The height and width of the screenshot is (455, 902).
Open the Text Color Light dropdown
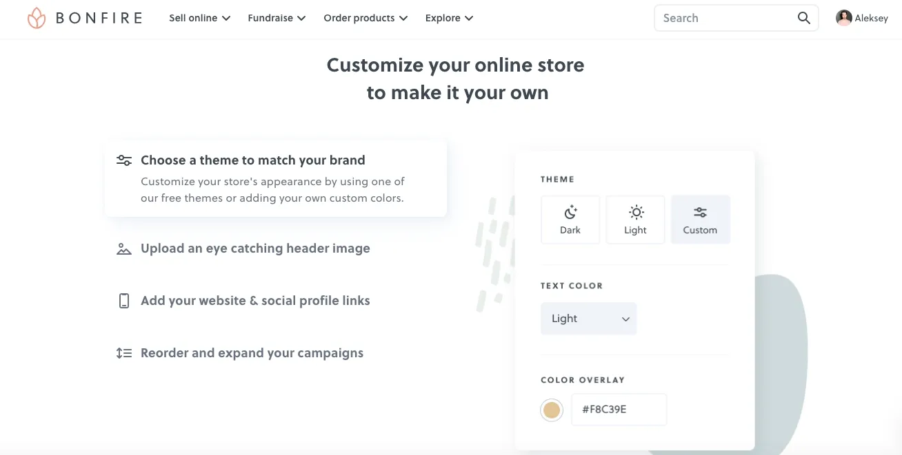[x=588, y=319]
